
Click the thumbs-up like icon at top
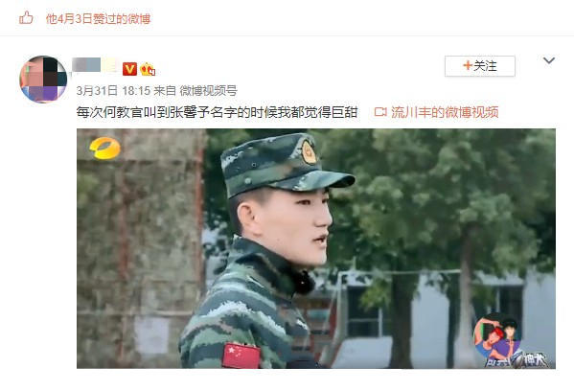[x=26, y=17]
